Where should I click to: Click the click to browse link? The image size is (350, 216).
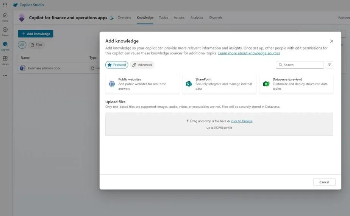coord(242,121)
